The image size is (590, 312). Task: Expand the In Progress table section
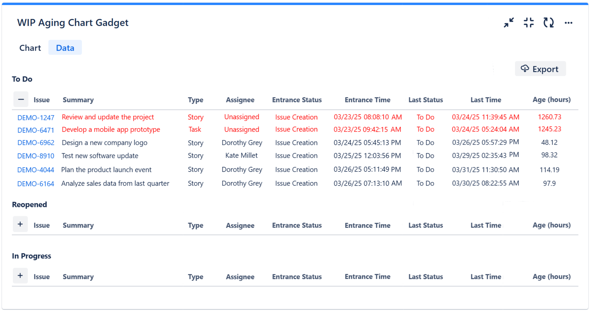20,276
